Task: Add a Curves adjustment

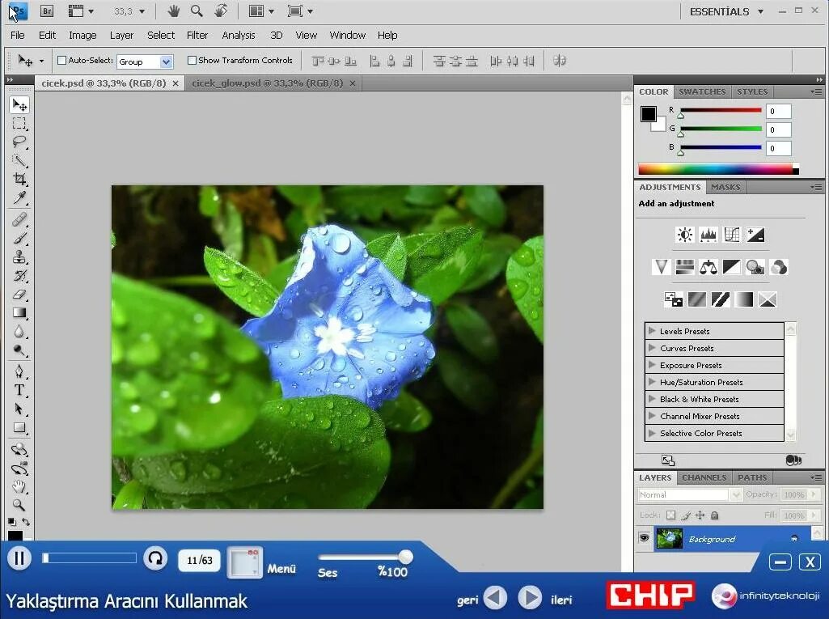Action: 732,235
